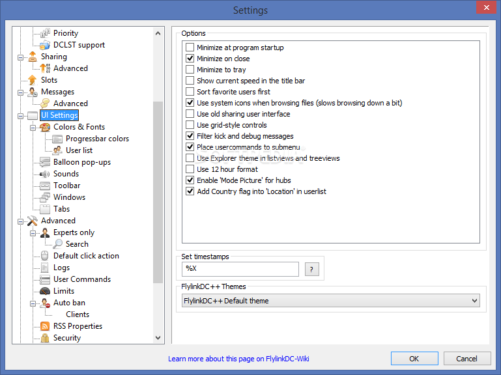Click the Set timestamps input field

(x=240, y=270)
